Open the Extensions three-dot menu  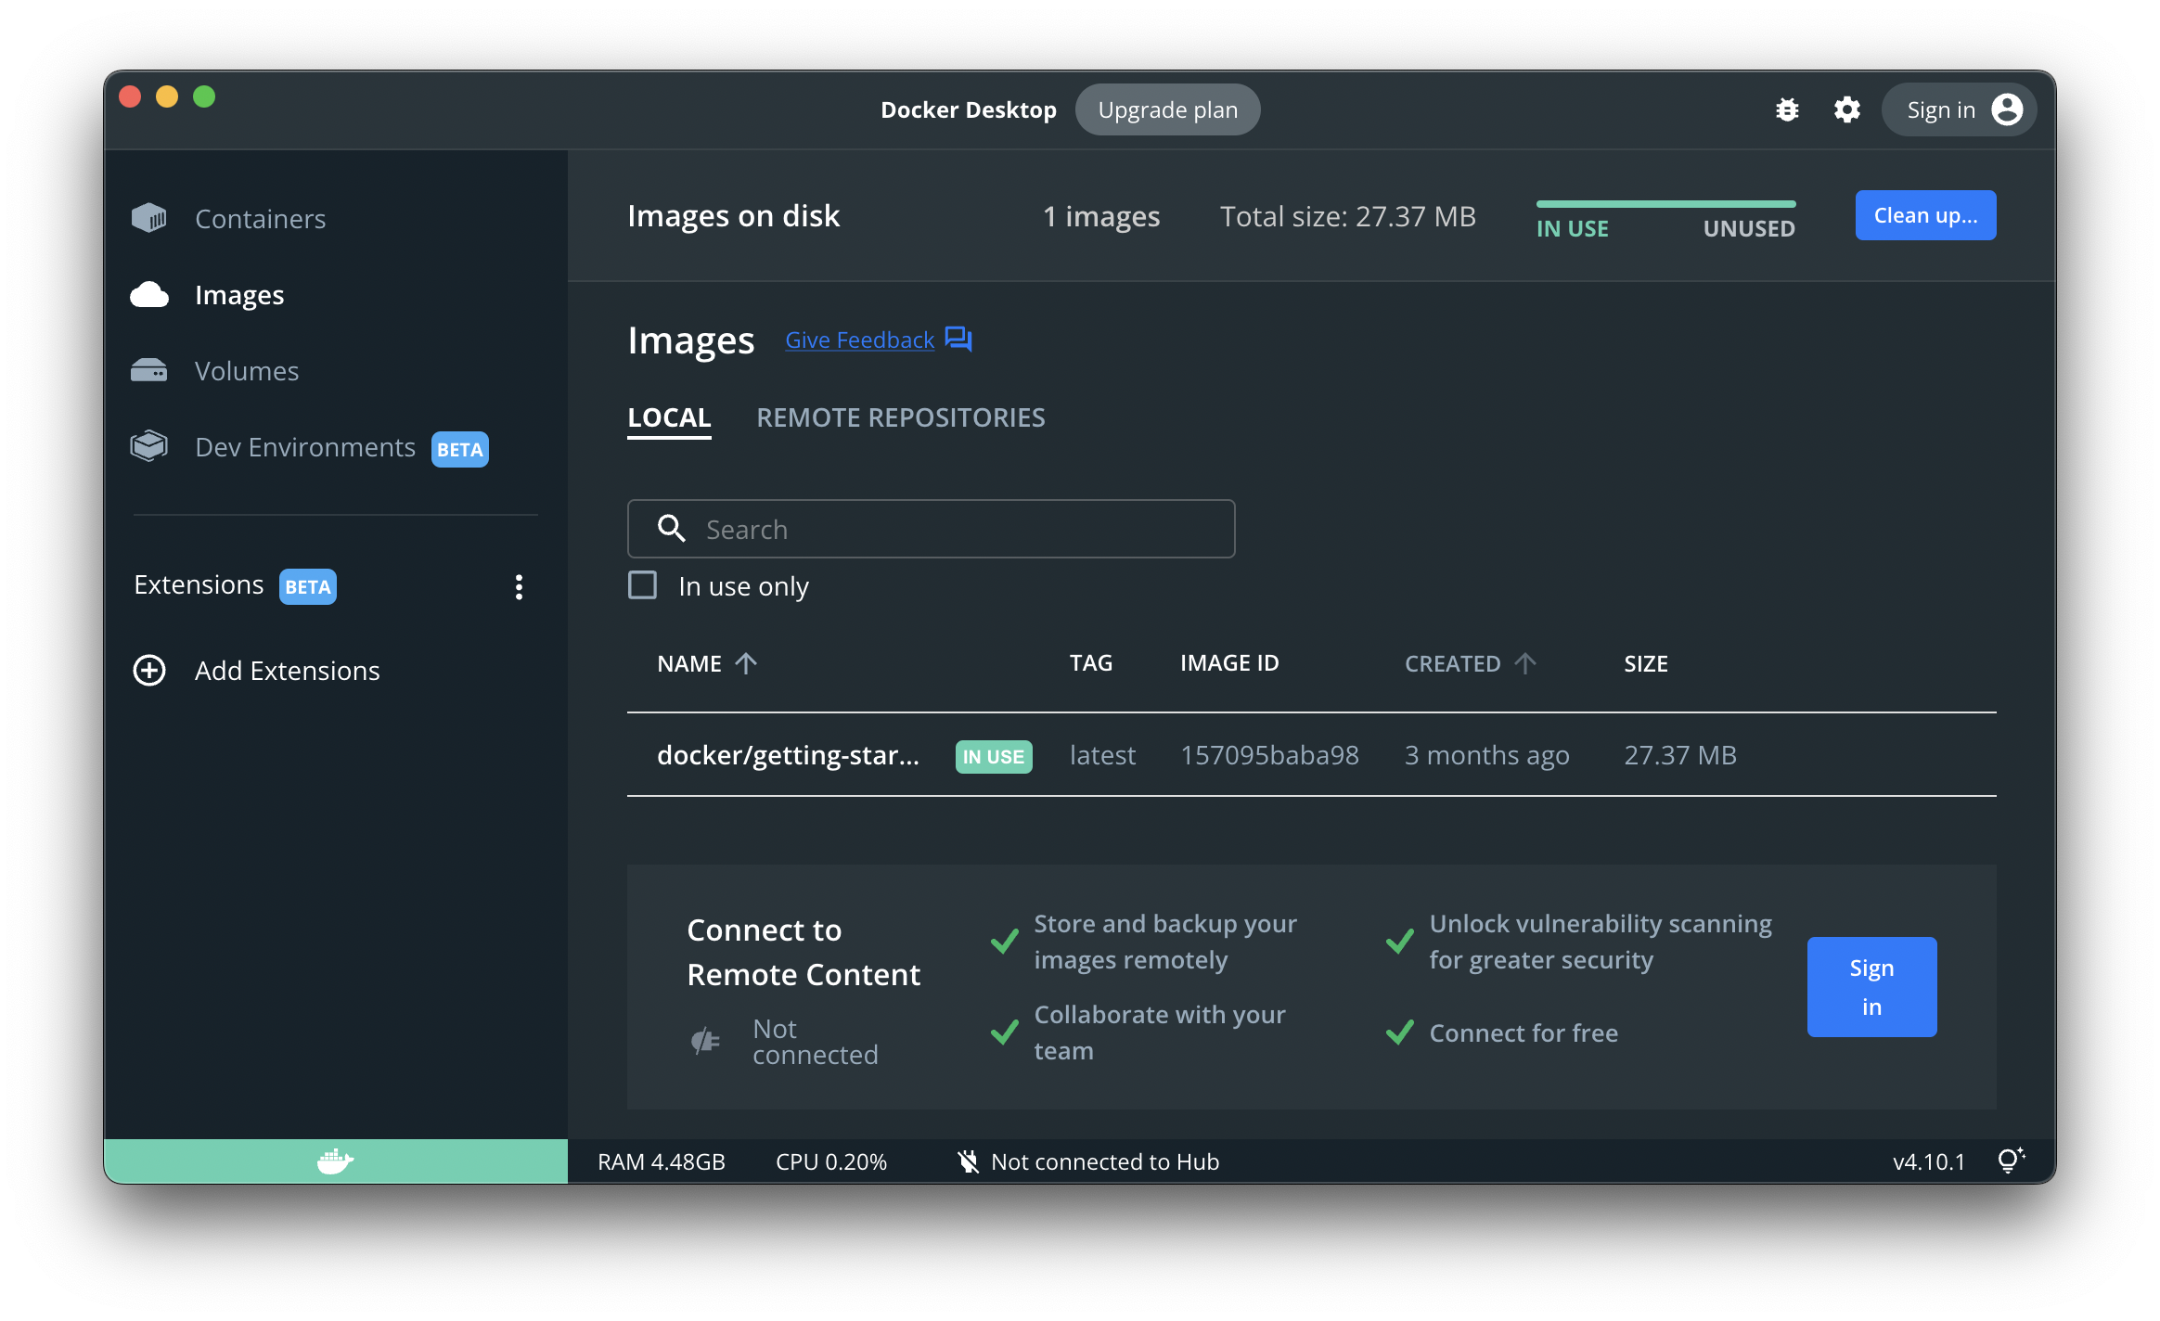pos(519,586)
